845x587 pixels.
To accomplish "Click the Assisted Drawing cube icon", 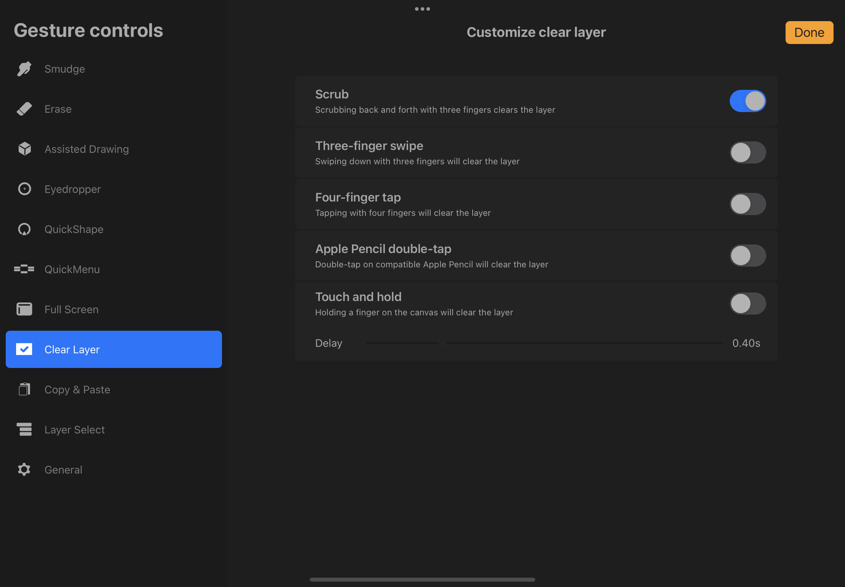I will click(24, 149).
